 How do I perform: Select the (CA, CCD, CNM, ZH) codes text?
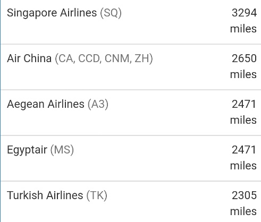coord(104,58)
